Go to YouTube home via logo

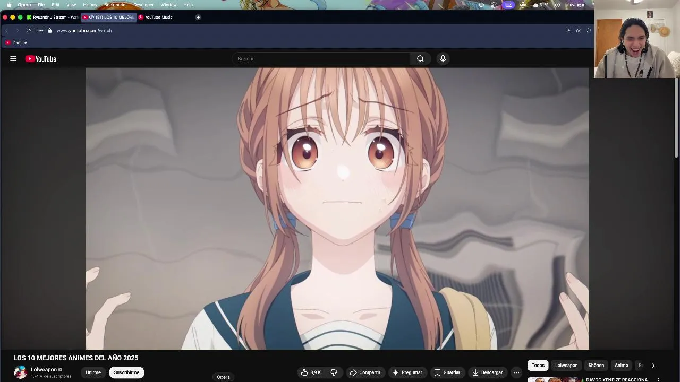coord(40,59)
